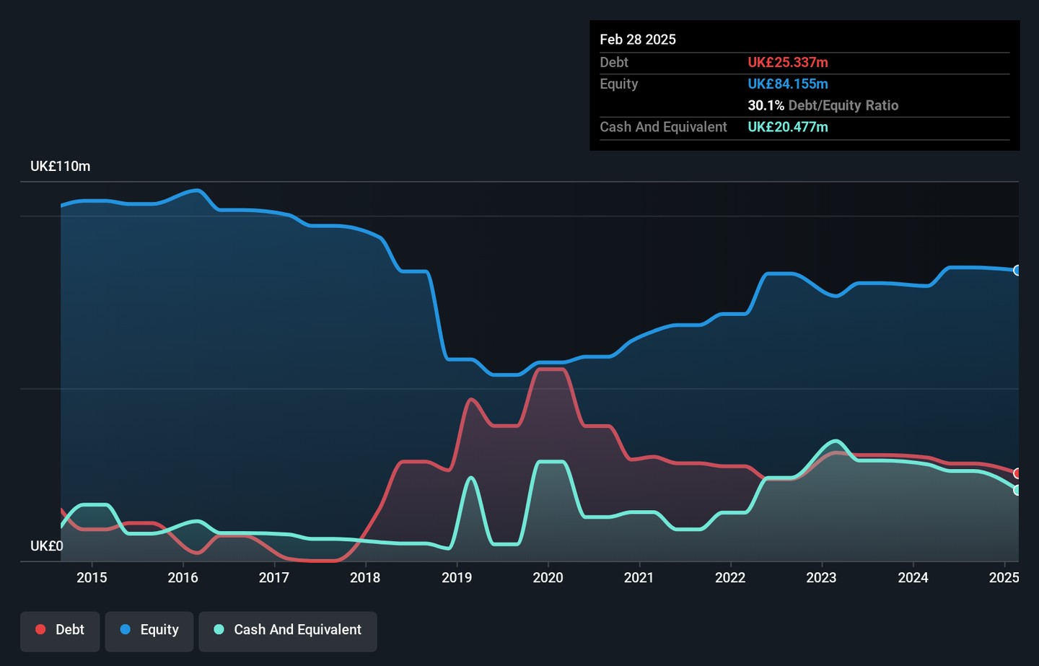The width and height of the screenshot is (1039, 666).
Task: Click the 2023 x-axis label
Action: [x=821, y=577]
